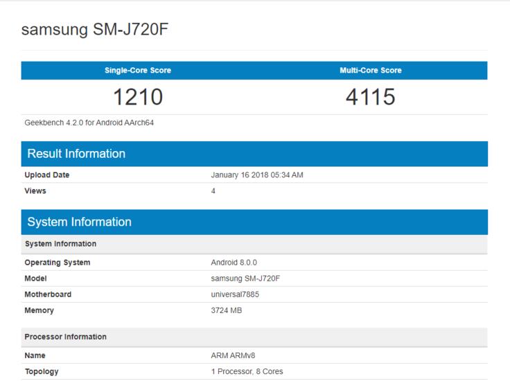Select the Model label
Image resolution: width=510 pixels, height=381 pixels.
point(36,278)
